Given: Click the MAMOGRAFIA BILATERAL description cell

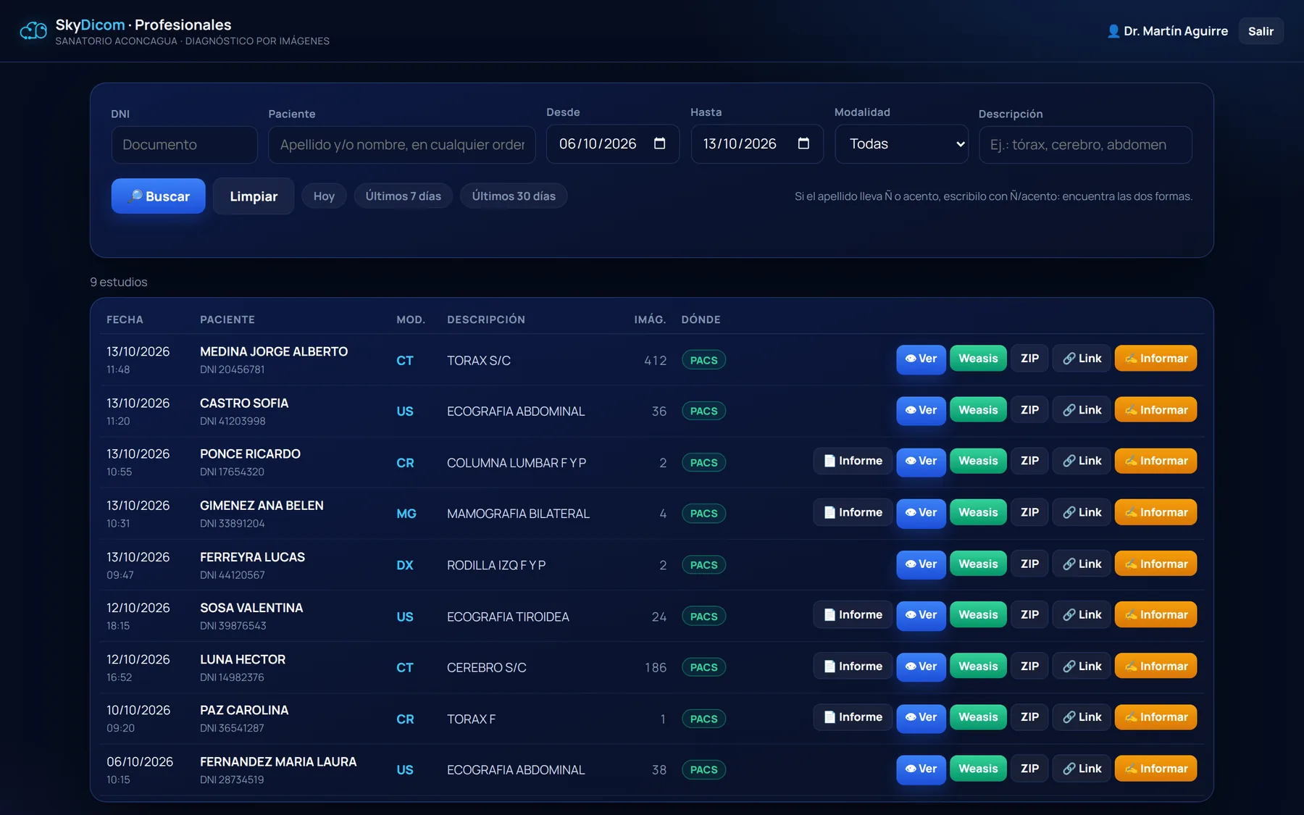Looking at the screenshot, I should [518, 514].
